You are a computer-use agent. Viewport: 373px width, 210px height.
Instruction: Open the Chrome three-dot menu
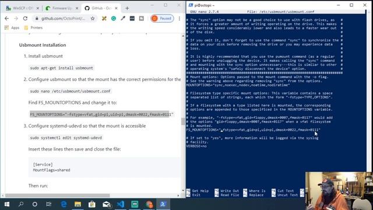(x=180, y=18)
